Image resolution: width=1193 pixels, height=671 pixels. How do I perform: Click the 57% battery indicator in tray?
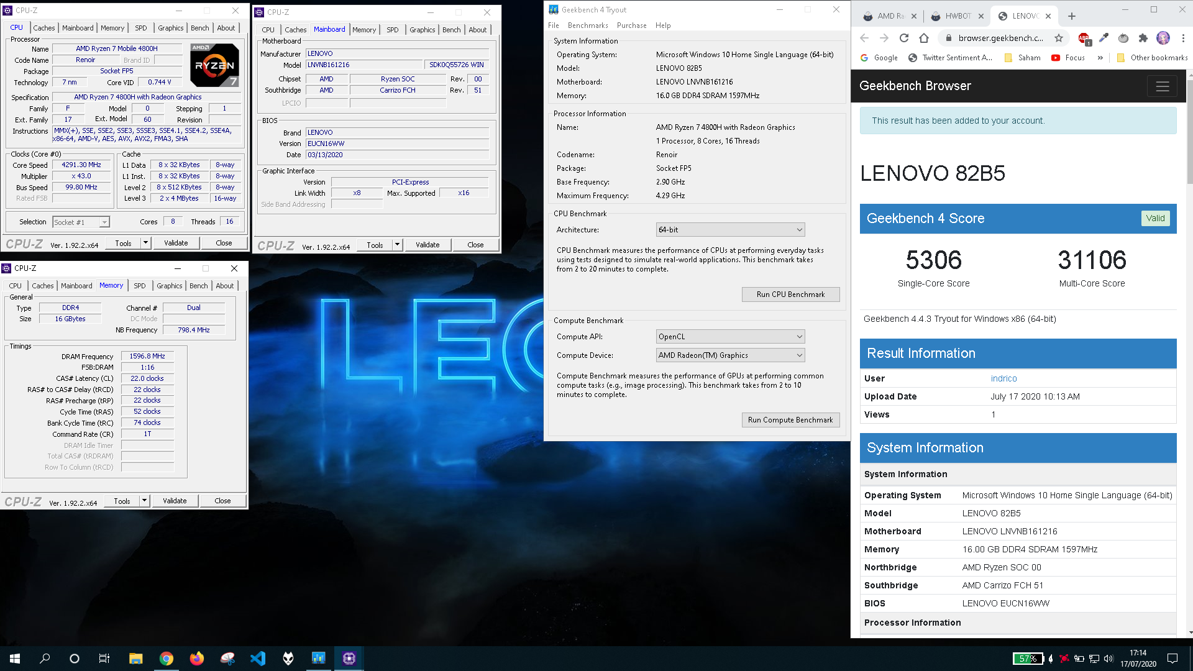[x=1028, y=659]
